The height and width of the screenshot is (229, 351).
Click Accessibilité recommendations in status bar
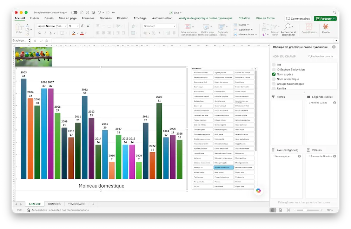pyautogui.click(x=58, y=210)
